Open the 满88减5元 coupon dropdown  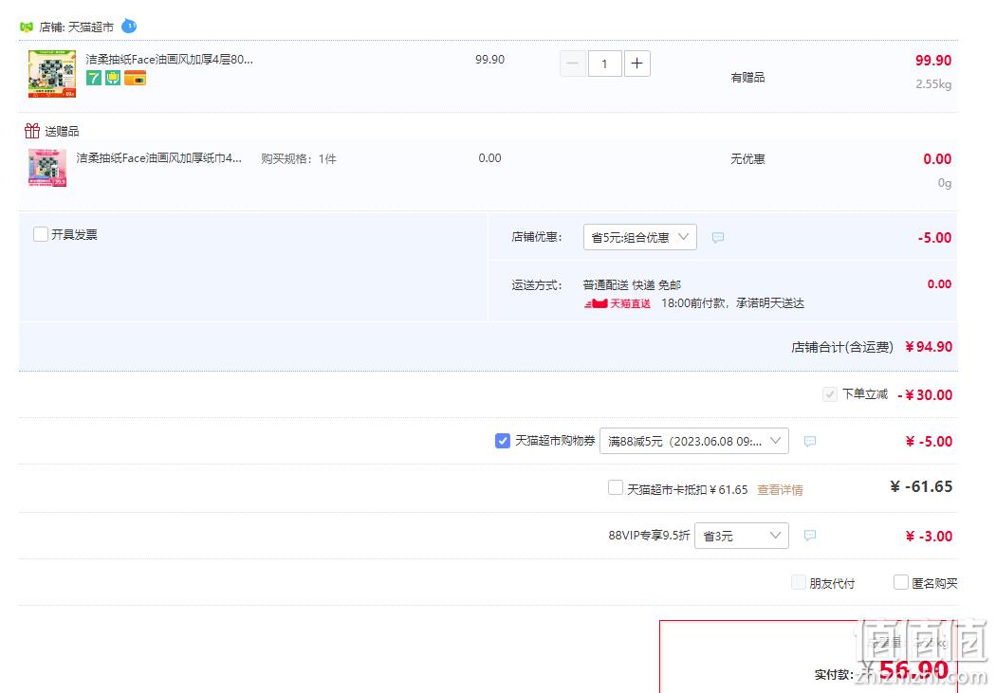tap(694, 441)
